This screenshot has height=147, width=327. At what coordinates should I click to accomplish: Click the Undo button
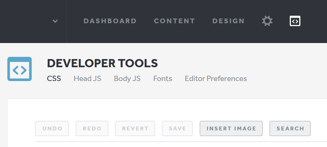click(52, 128)
